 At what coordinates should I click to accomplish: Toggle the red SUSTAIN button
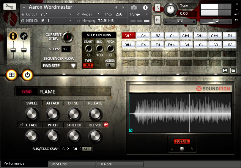point(182,142)
